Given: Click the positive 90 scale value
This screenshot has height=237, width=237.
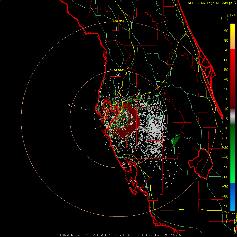Looking at the screenshot, I should point(226,31).
